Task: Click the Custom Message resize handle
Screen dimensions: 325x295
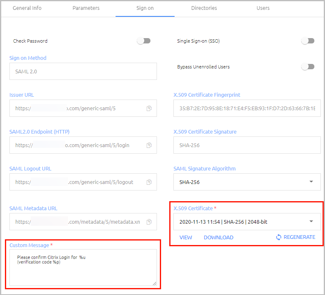Action: [x=155, y=284]
